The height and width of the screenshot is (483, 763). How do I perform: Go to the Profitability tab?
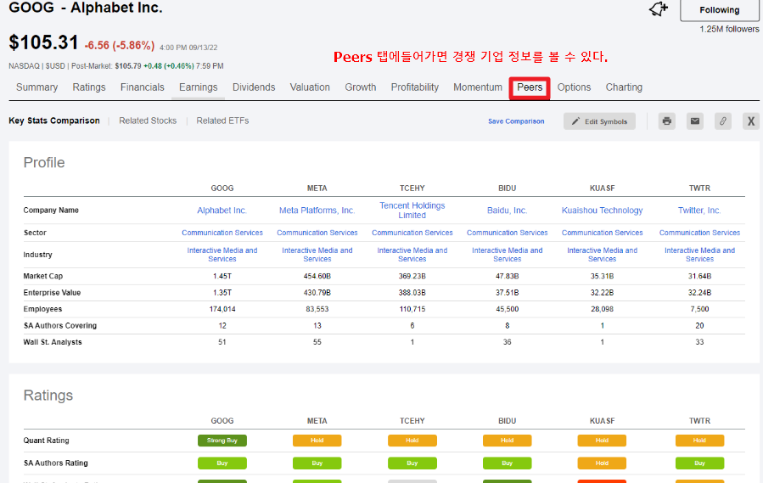click(x=414, y=87)
